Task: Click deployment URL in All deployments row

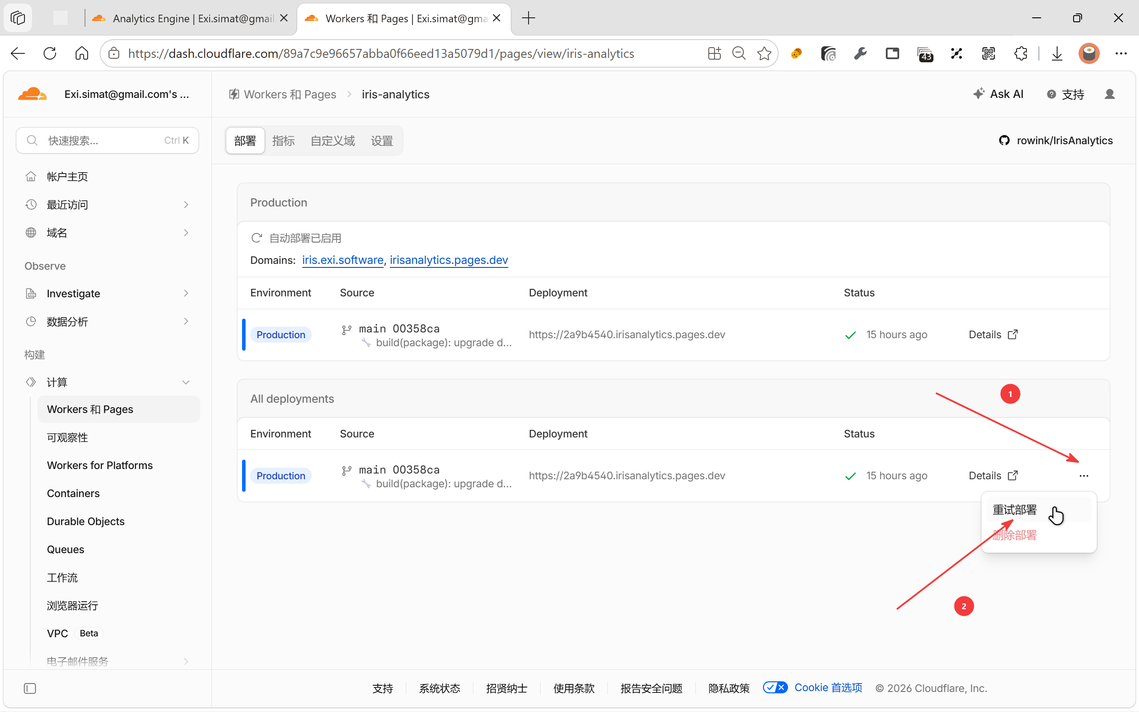Action: click(x=626, y=476)
